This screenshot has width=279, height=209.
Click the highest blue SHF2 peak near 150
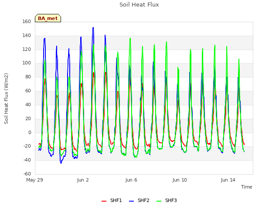(x=93, y=27)
